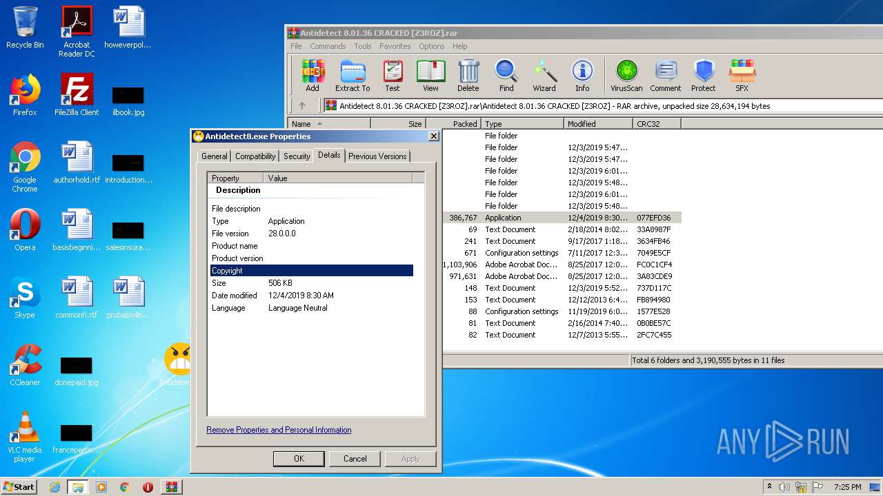
Task: Open Google Chrome desktop shortcut
Action: coord(25,167)
